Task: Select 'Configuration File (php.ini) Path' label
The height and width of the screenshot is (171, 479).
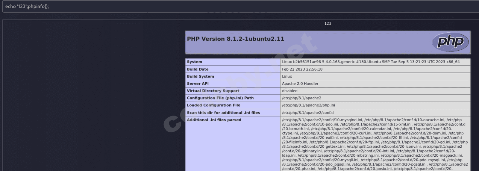Action: (x=220, y=98)
